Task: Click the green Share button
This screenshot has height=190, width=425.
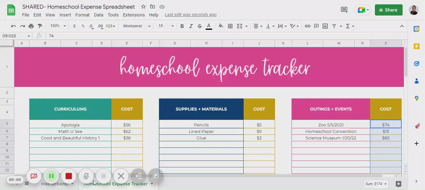Action: (x=388, y=10)
